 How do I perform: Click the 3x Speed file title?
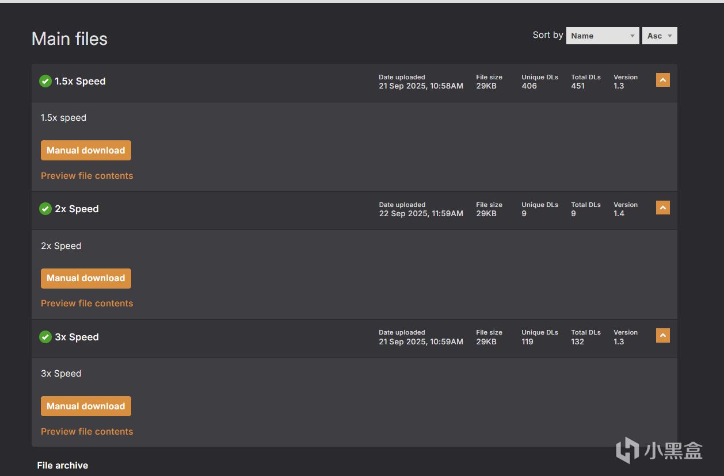point(77,337)
